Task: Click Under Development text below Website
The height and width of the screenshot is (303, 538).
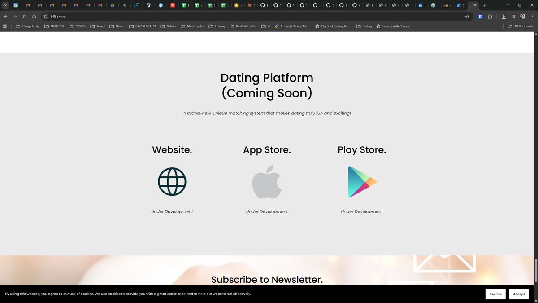Action: pyautogui.click(x=172, y=211)
